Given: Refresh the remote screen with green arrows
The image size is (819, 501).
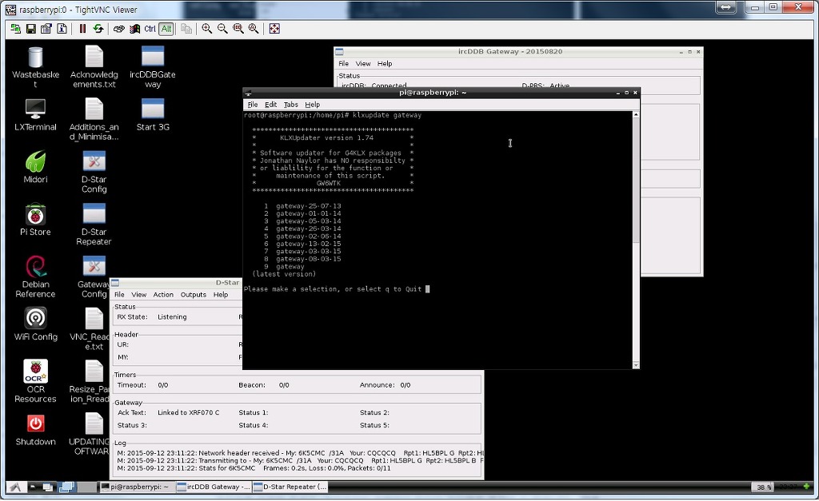Looking at the screenshot, I should tap(98, 29).
